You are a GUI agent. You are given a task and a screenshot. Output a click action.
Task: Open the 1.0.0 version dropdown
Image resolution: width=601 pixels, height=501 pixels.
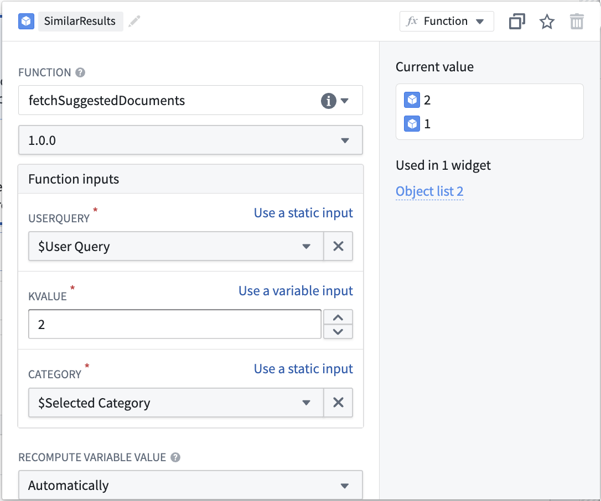190,140
